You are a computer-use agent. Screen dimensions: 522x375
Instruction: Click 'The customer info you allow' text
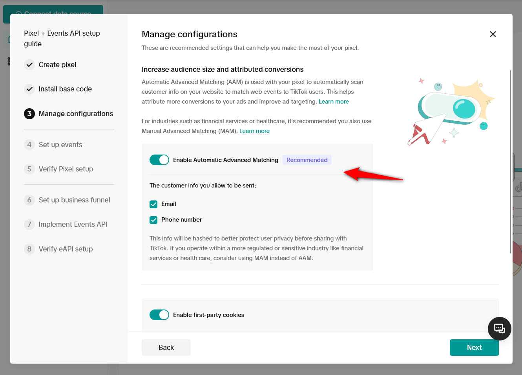(203, 186)
